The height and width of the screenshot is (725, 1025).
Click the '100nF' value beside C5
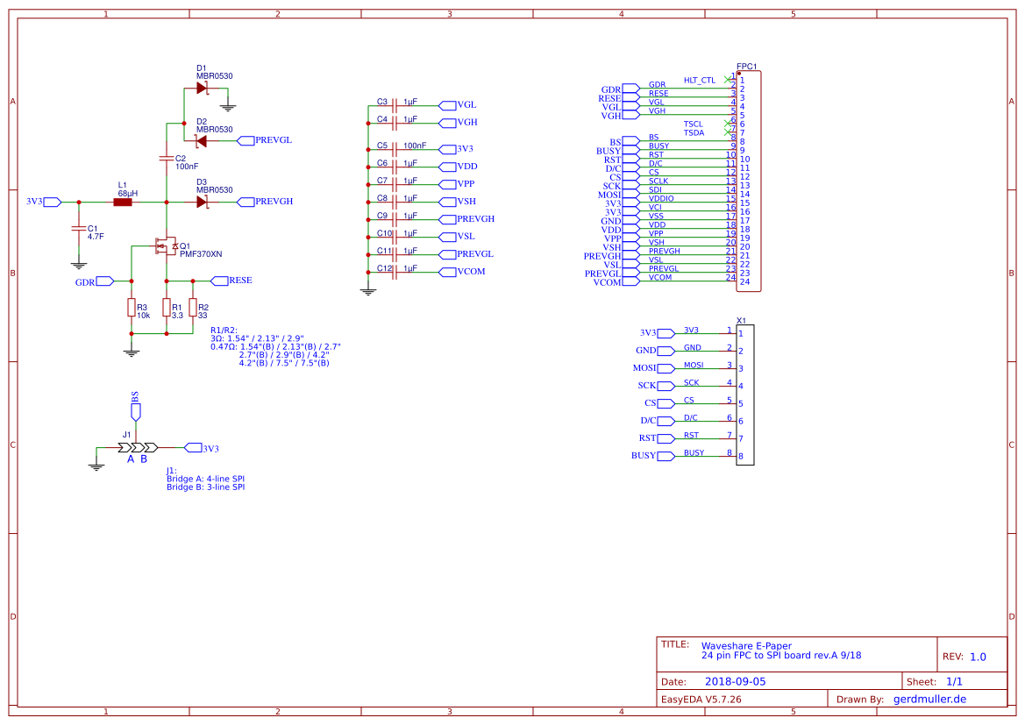(415, 146)
